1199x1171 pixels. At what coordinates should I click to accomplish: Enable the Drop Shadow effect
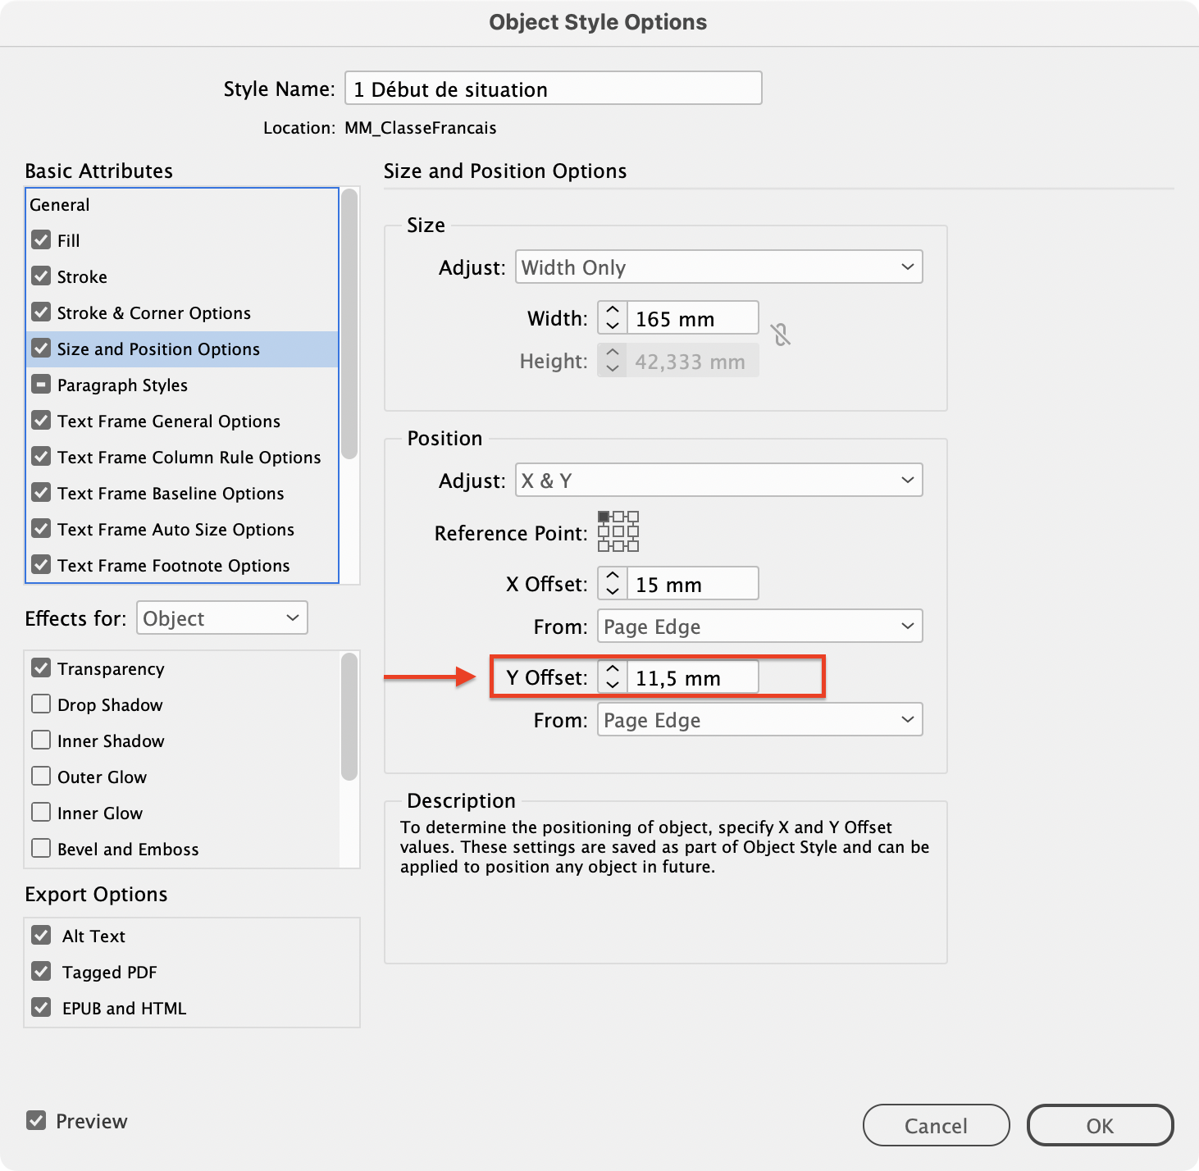click(41, 704)
